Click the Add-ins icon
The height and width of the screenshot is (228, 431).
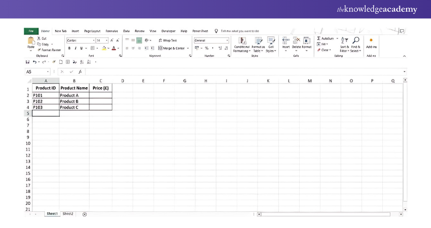coord(371,41)
